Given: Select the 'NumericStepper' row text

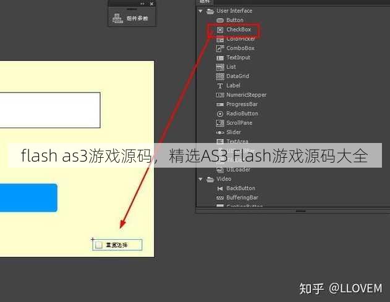Looking at the screenshot, I should coord(246,95).
